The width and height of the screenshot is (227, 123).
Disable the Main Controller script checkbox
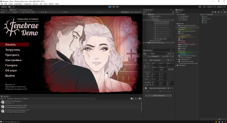click(148, 88)
